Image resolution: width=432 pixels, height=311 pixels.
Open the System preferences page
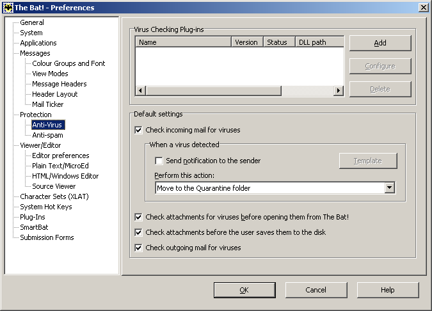31,33
